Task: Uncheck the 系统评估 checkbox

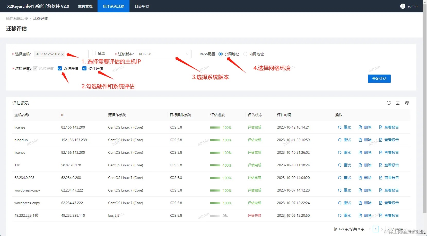Action: 60,68
